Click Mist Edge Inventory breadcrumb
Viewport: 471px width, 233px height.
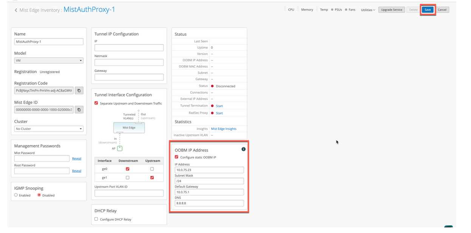click(40, 10)
